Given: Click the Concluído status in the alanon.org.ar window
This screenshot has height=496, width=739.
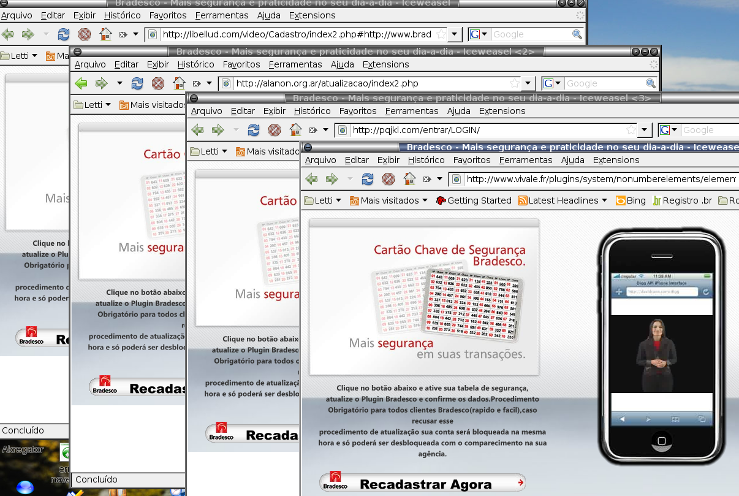Looking at the screenshot, I should (96, 479).
